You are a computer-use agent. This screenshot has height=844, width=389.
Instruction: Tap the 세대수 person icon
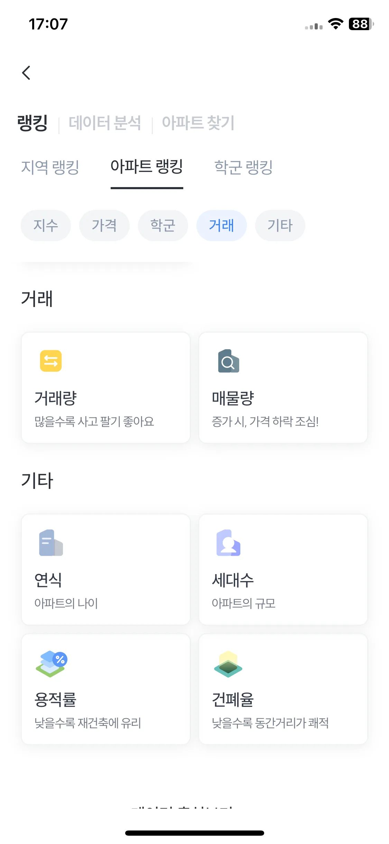pos(229,543)
